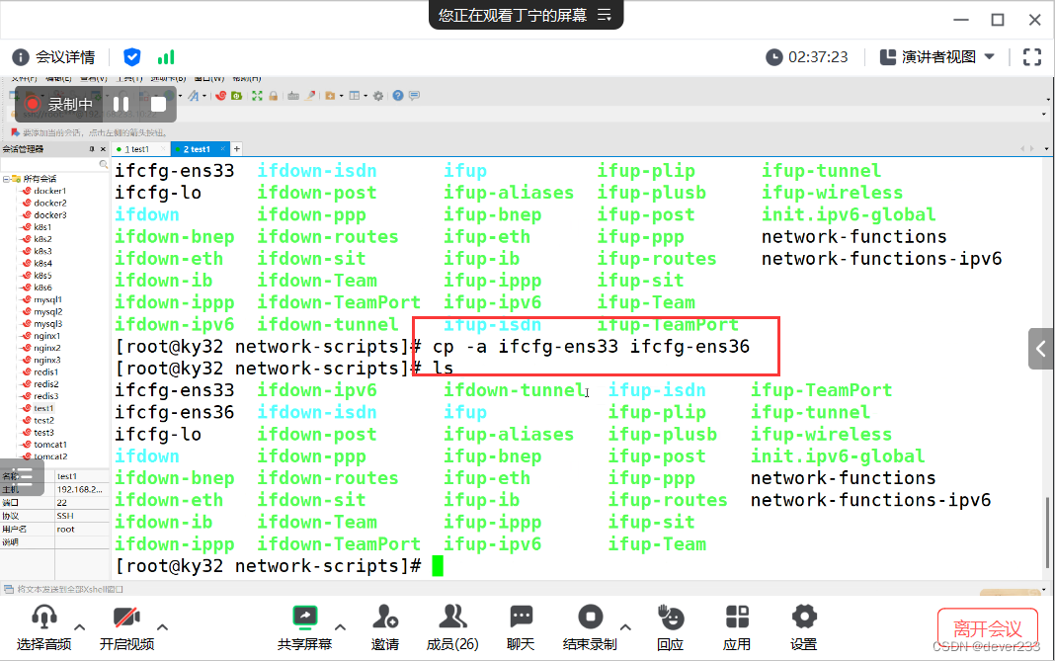Expand the 共享屏幕 options chevron
The height and width of the screenshot is (661, 1055).
coord(340,627)
